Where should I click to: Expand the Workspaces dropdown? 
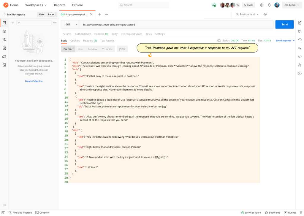[x=36, y=5]
